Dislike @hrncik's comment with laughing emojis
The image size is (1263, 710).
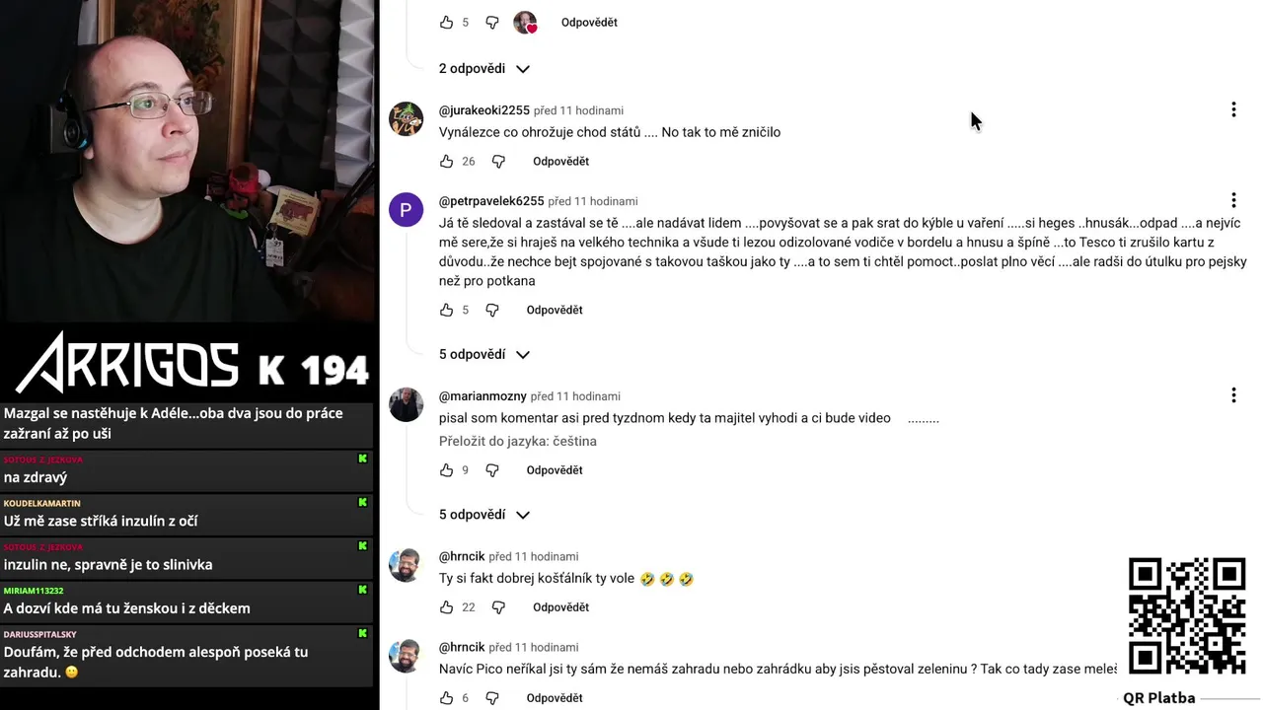498,607
